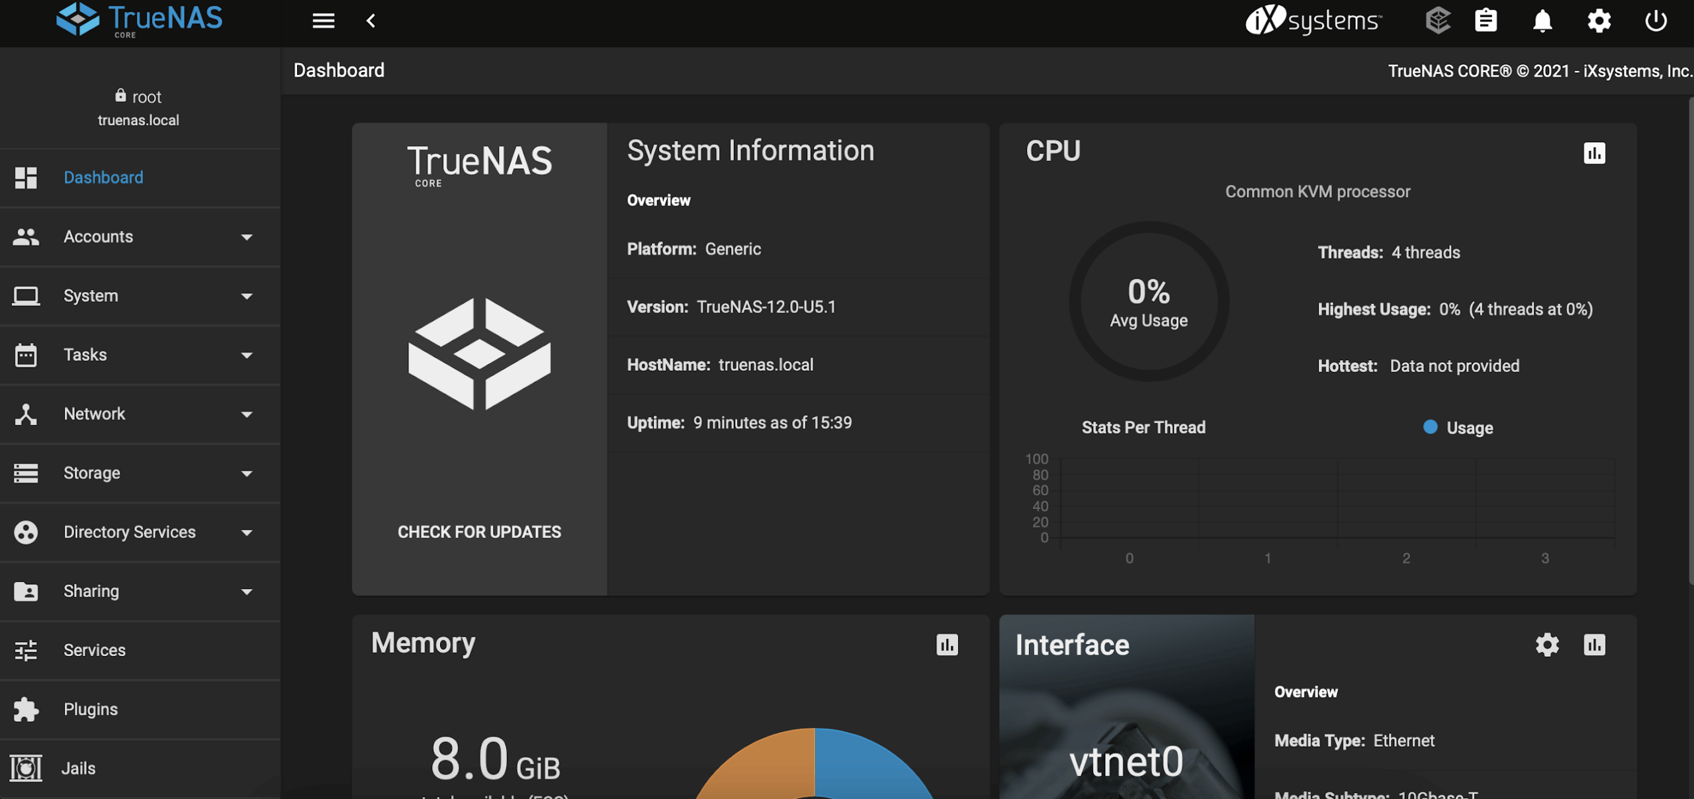1694x799 pixels.
Task: Open TrueCommand status icon in header
Action: tap(1437, 21)
